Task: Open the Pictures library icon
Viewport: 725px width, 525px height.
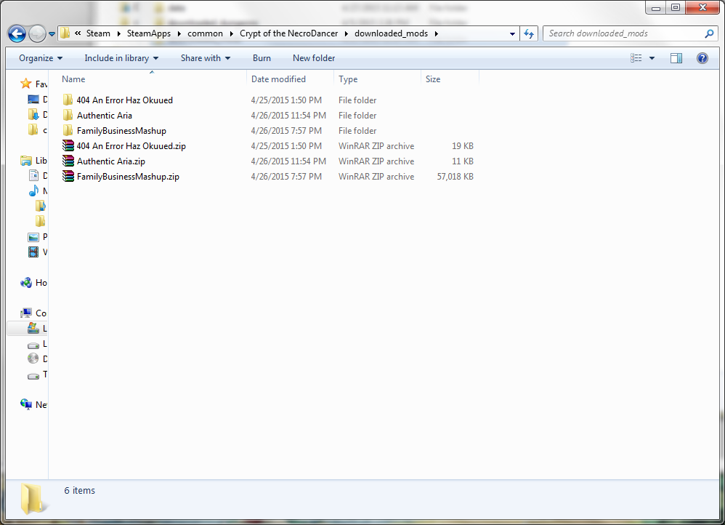Action: 33,237
